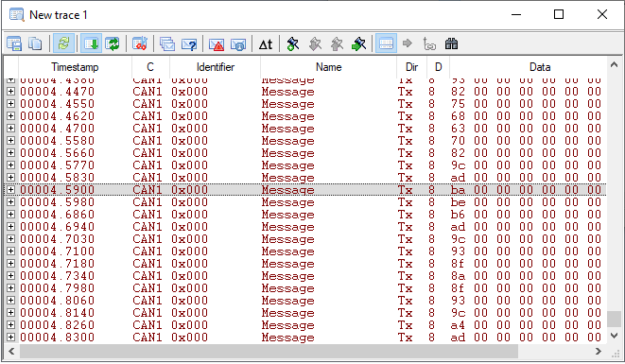Expand the selected row 00004.5900
Image resolution: width=625 pixels, height=364 pixels.
(x=10, y=190)
